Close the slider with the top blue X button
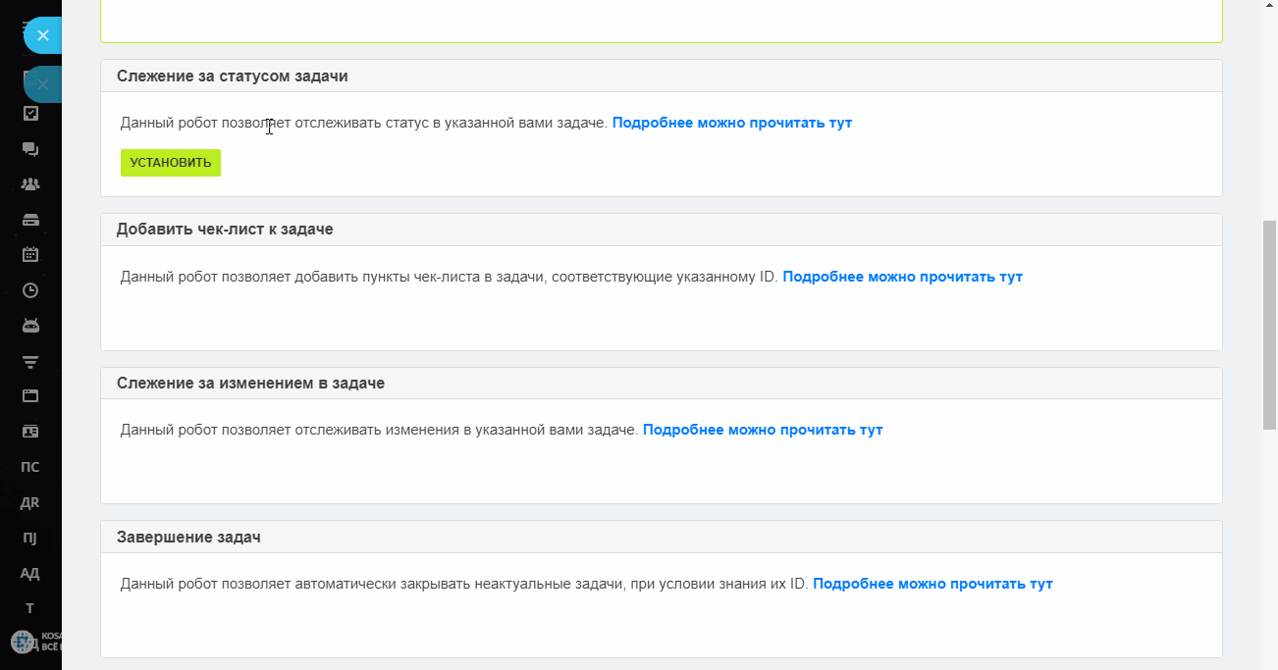Screen dimensions: 1278x670 42,35
